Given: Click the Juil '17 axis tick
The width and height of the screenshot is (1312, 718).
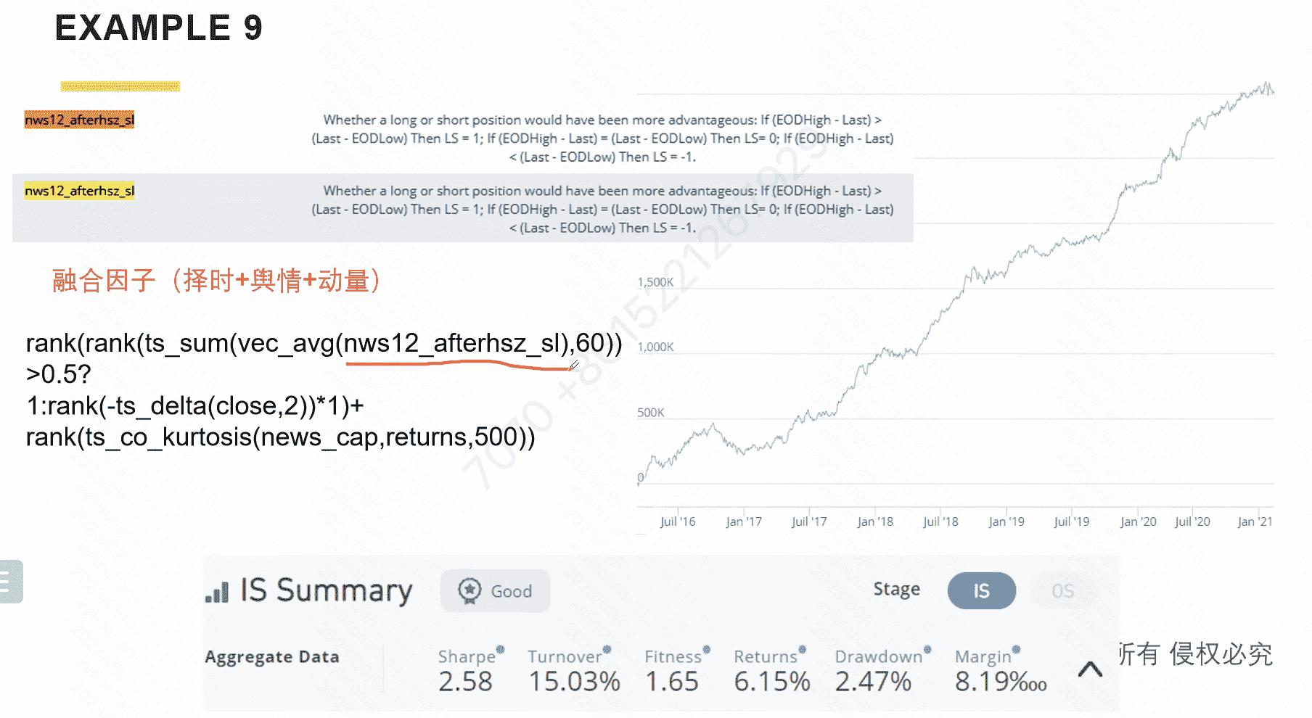Looking at the screenshot, I should pos(809,521).
